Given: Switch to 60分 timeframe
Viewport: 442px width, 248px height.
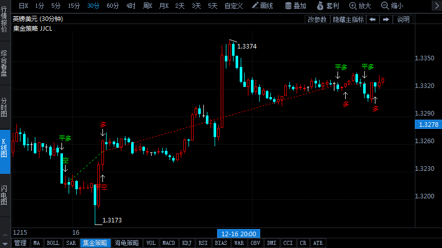Looking at the screenshot, I should (x=113, y=6).
